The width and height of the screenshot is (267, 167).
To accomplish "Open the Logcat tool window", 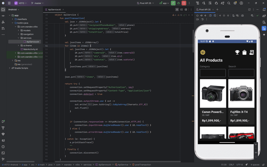I will [3, 140].
